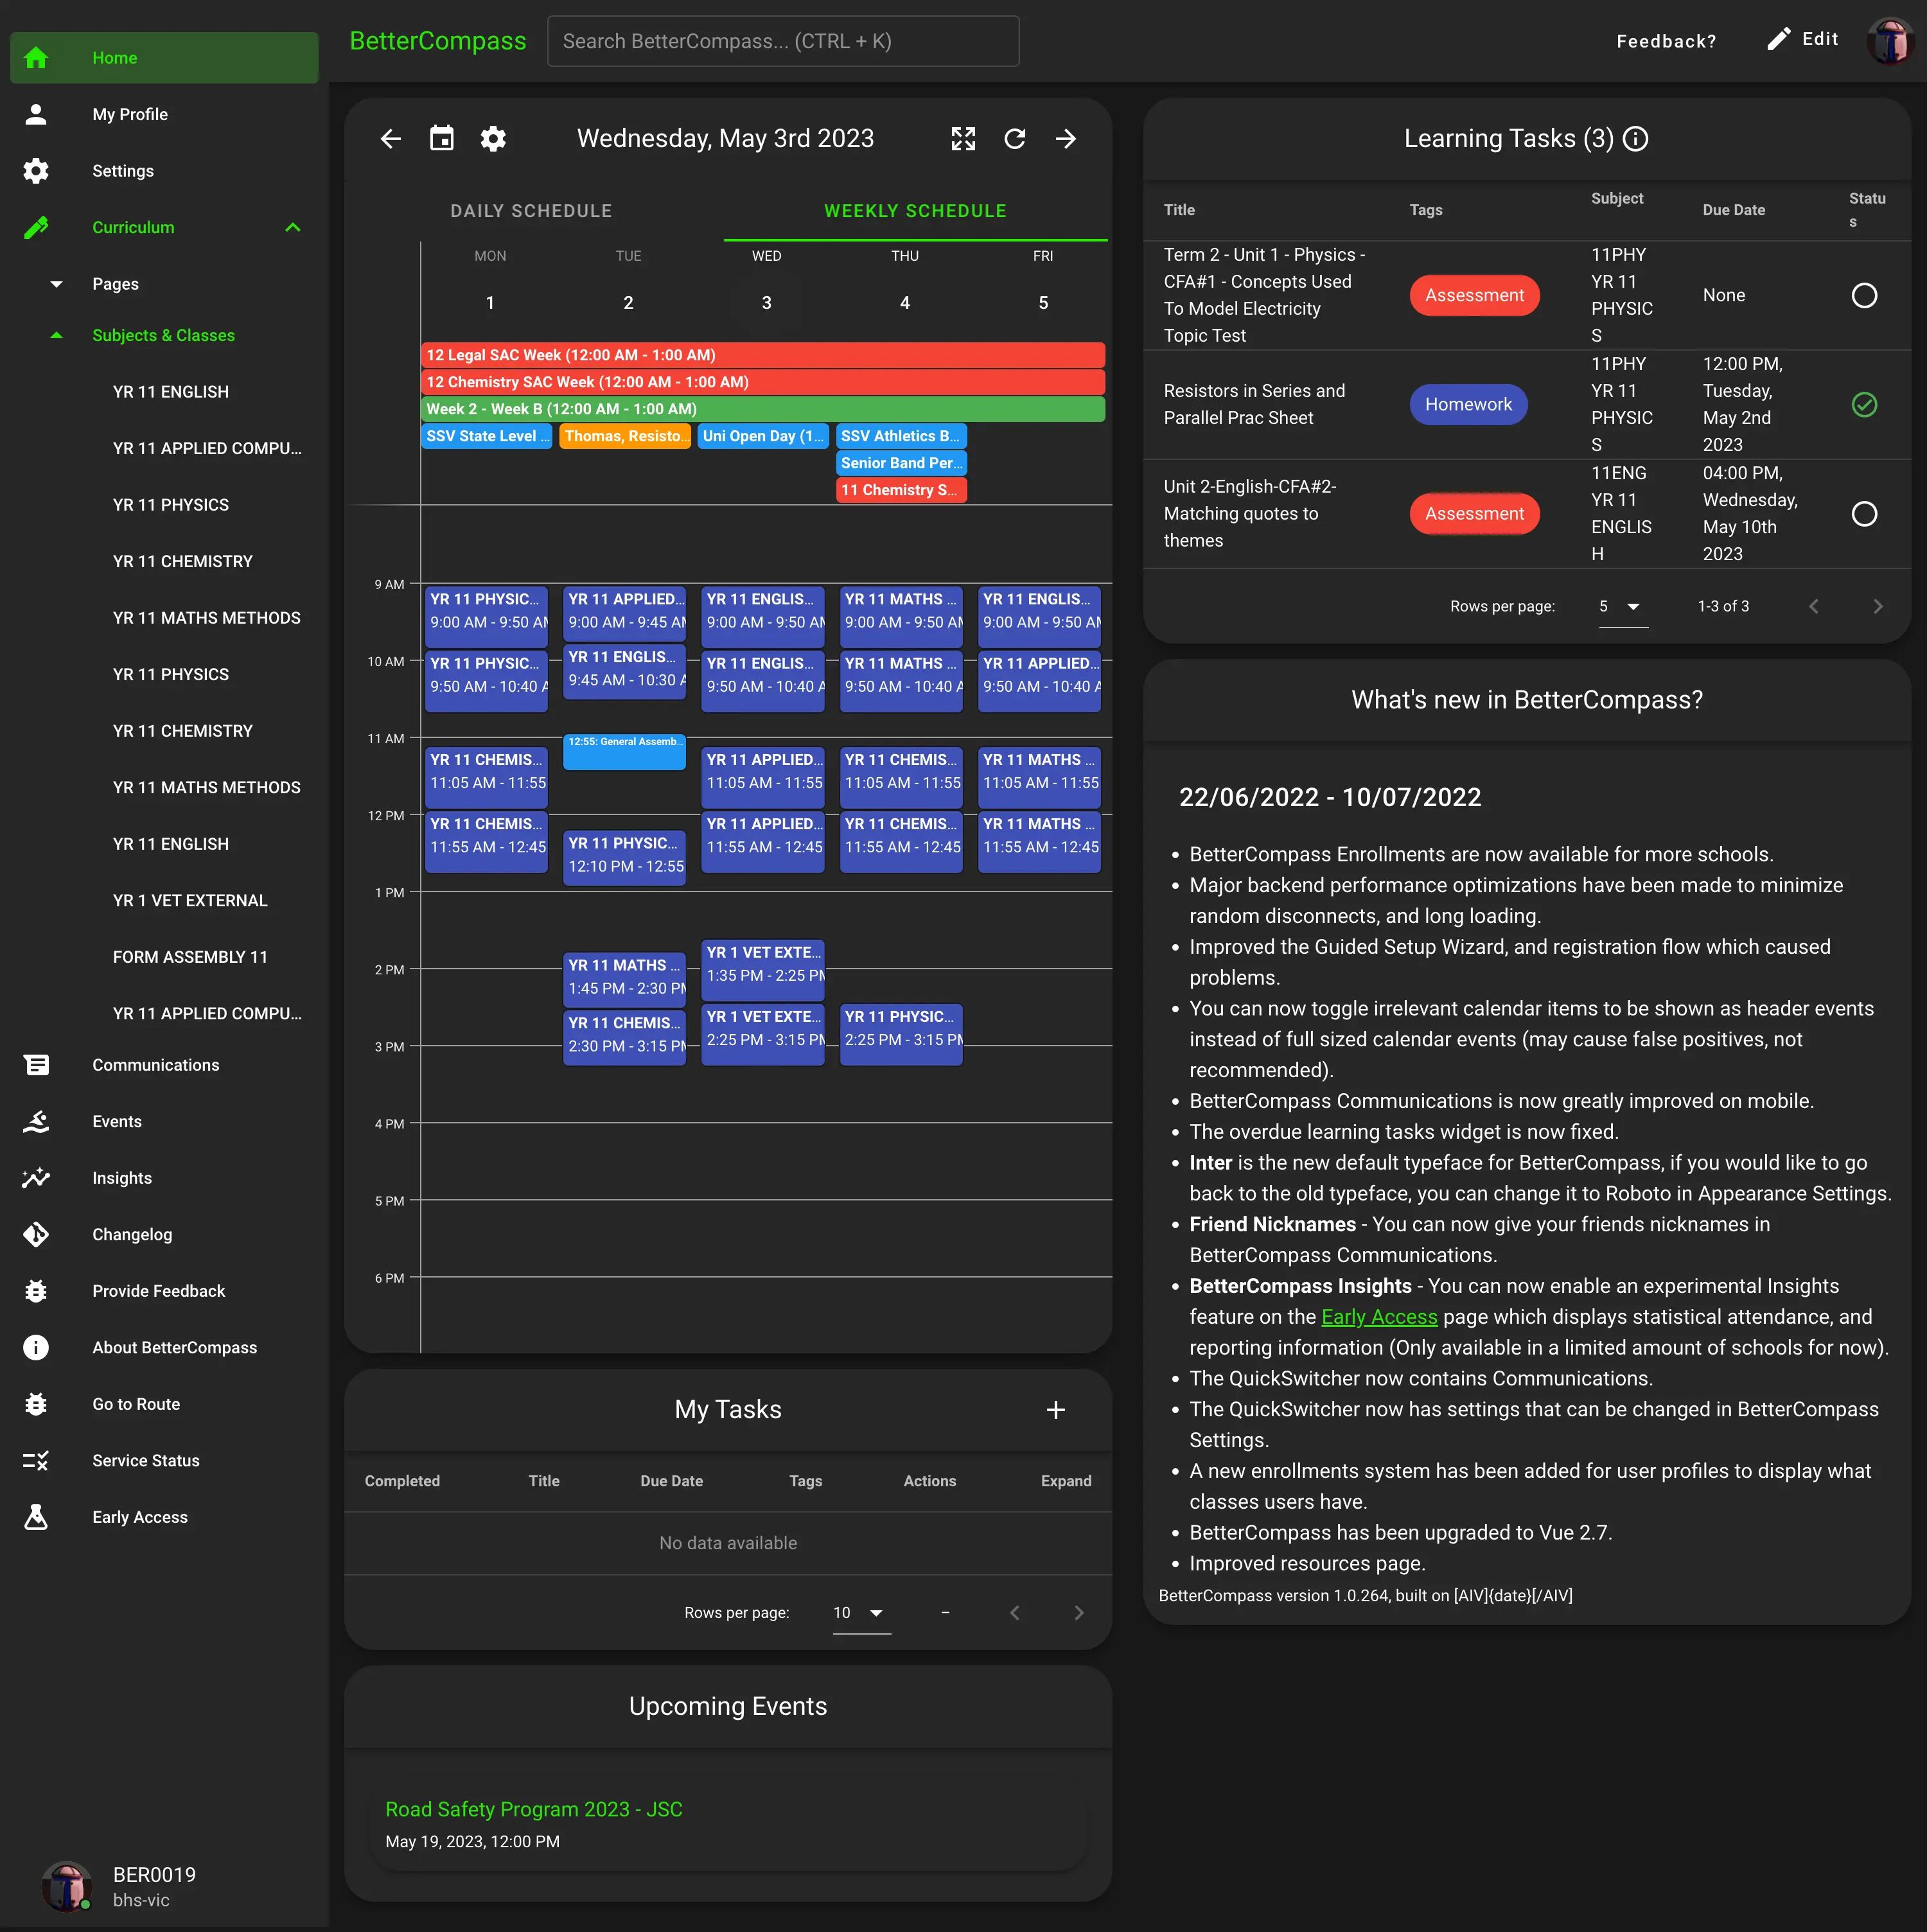Mark Physics CFA#1 topic test complete
The image size is (1927, 1932).
click(1863, 295)
